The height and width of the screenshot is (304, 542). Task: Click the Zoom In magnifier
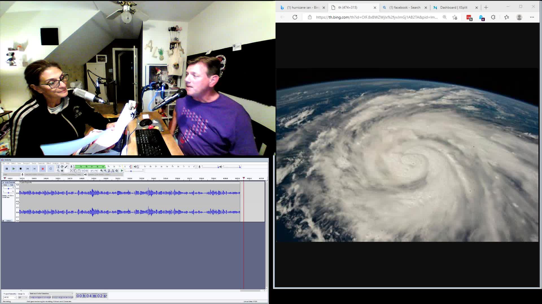[x=102, y=171]
